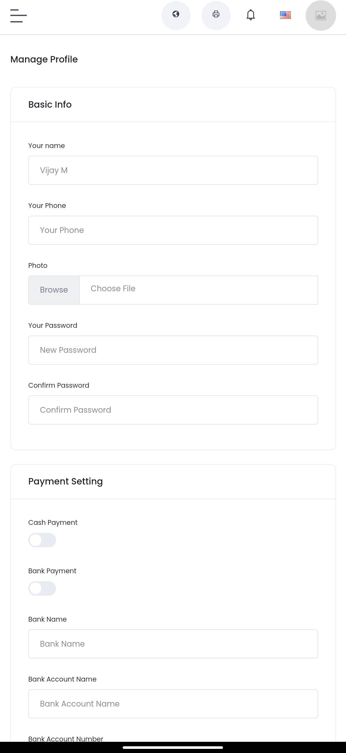Click the Confirm Password field
The height and width of the screenshot is (753, 346).
click(173, 410)
